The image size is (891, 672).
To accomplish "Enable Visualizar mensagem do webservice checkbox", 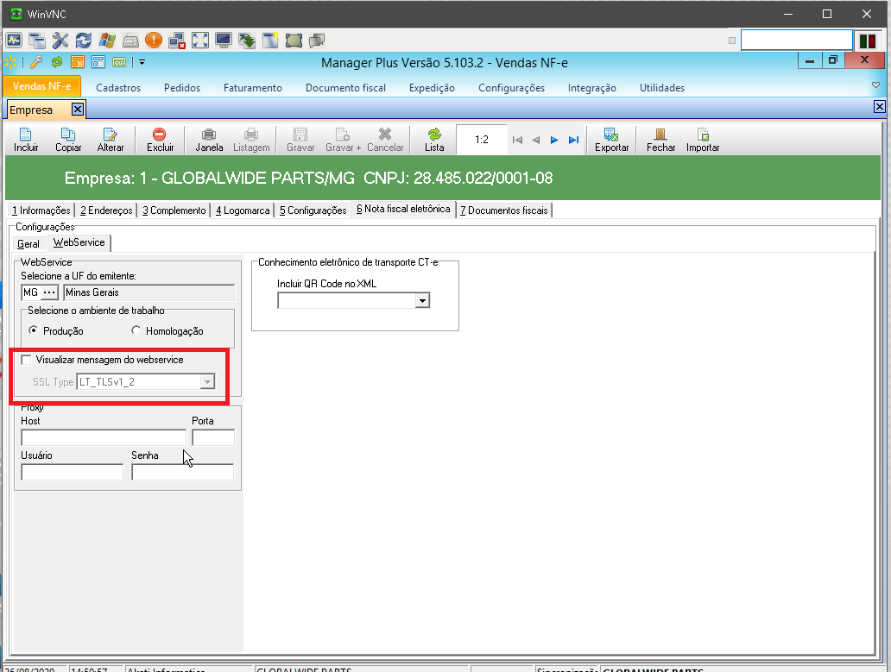I will pyautogui.click(x=26, y=360).
